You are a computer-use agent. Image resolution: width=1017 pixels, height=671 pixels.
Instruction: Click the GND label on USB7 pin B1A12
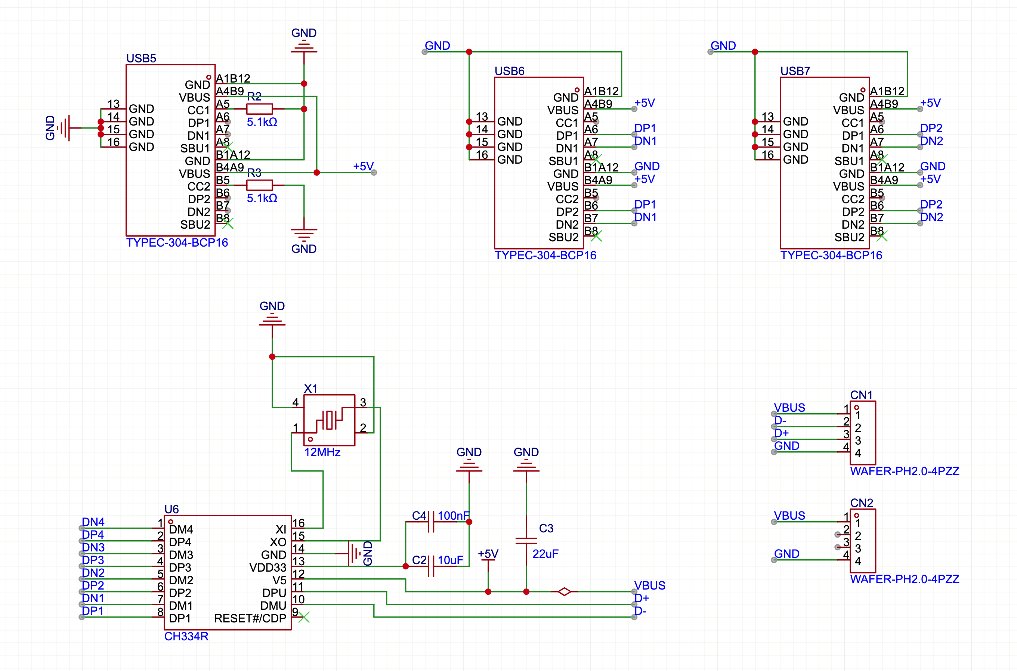click(x=933, y=167)
